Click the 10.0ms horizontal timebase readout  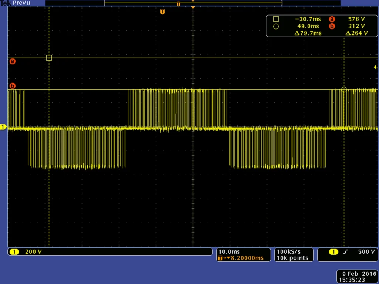229,251
